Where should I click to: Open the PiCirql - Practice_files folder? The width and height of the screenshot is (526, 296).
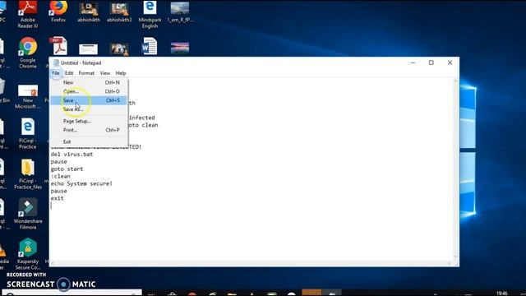[x=28, y=173]
